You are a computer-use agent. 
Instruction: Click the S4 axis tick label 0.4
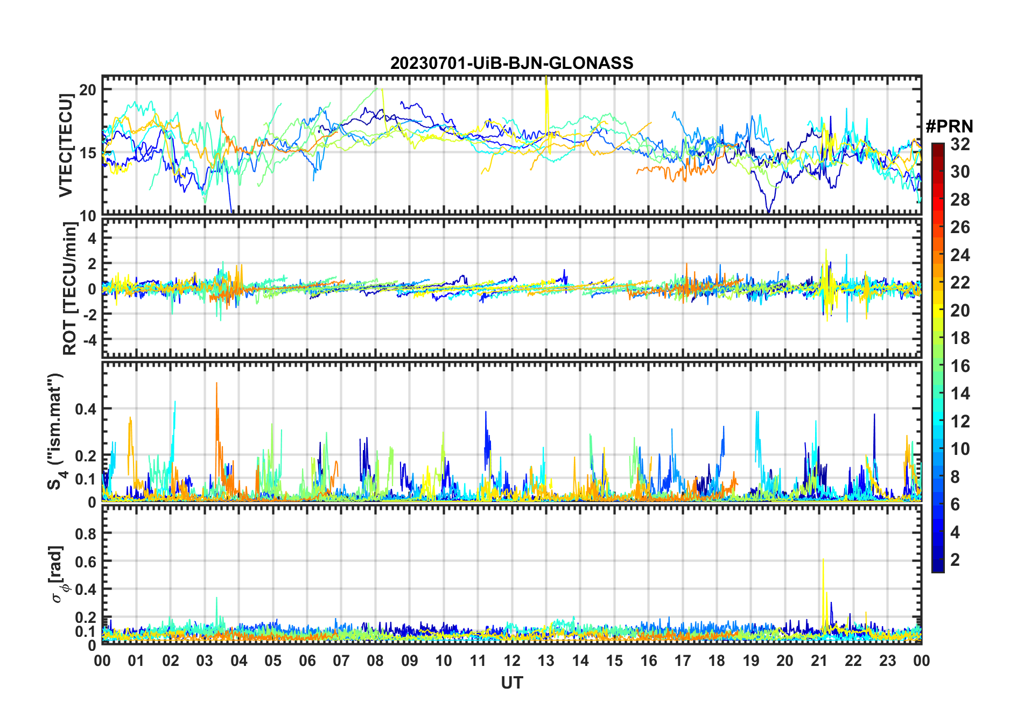86,409
